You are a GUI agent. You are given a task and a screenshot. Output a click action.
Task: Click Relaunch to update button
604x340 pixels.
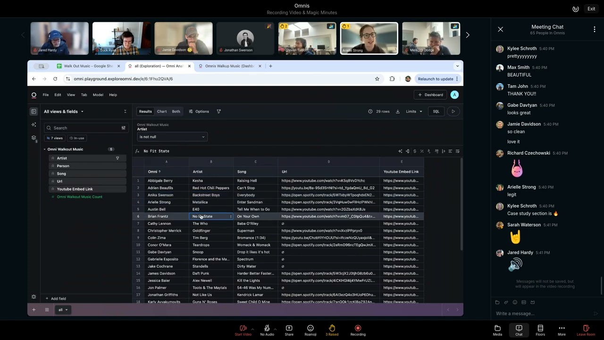(438, 79)
